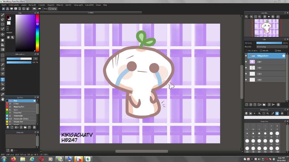This screenshot has width=289, height=162.
Task: Open the Lớp(L) menu
Action: [24, 5]
